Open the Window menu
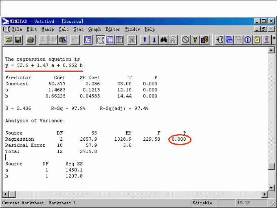This screenshot has height=208, width=277. (132, 29)
